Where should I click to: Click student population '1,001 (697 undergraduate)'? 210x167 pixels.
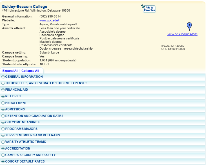pos(58,60)
